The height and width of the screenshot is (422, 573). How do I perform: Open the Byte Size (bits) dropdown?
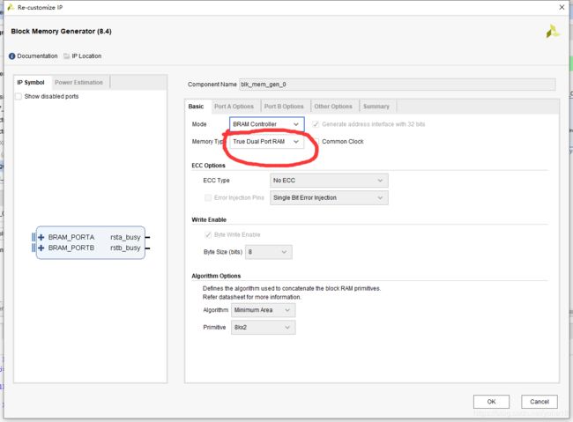click(x=269, y=252)
